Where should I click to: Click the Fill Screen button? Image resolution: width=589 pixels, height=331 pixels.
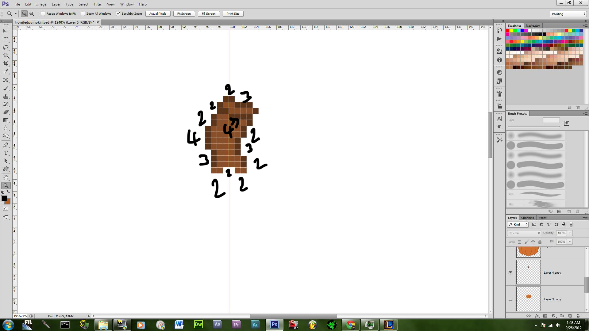209,14
